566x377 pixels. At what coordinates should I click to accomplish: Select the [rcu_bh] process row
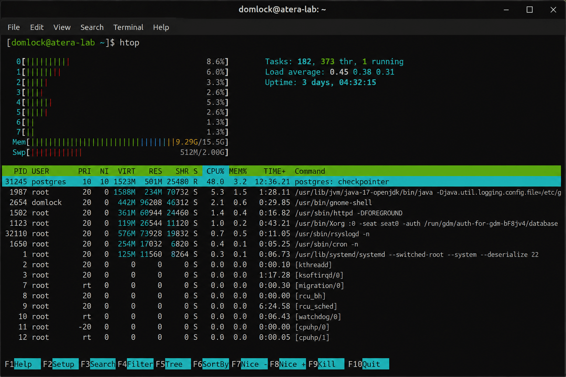[282, 296]
